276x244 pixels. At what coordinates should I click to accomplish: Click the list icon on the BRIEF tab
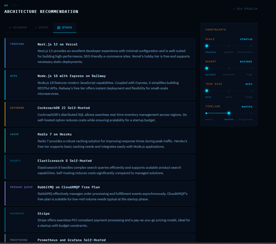[36, 27]
